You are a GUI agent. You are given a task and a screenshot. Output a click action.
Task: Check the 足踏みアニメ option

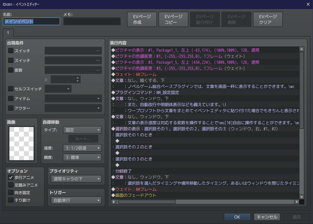click(x=11, y=185)
